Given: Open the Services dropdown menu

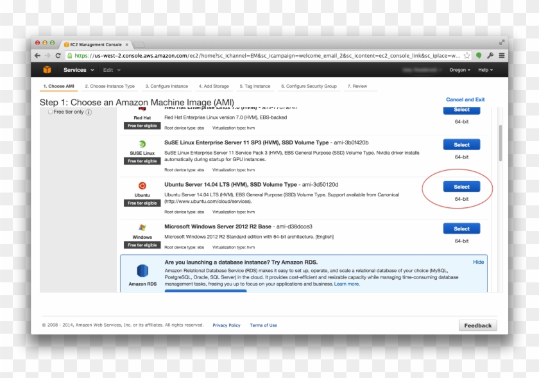Looking at the screenshot, I should point(78,70).
